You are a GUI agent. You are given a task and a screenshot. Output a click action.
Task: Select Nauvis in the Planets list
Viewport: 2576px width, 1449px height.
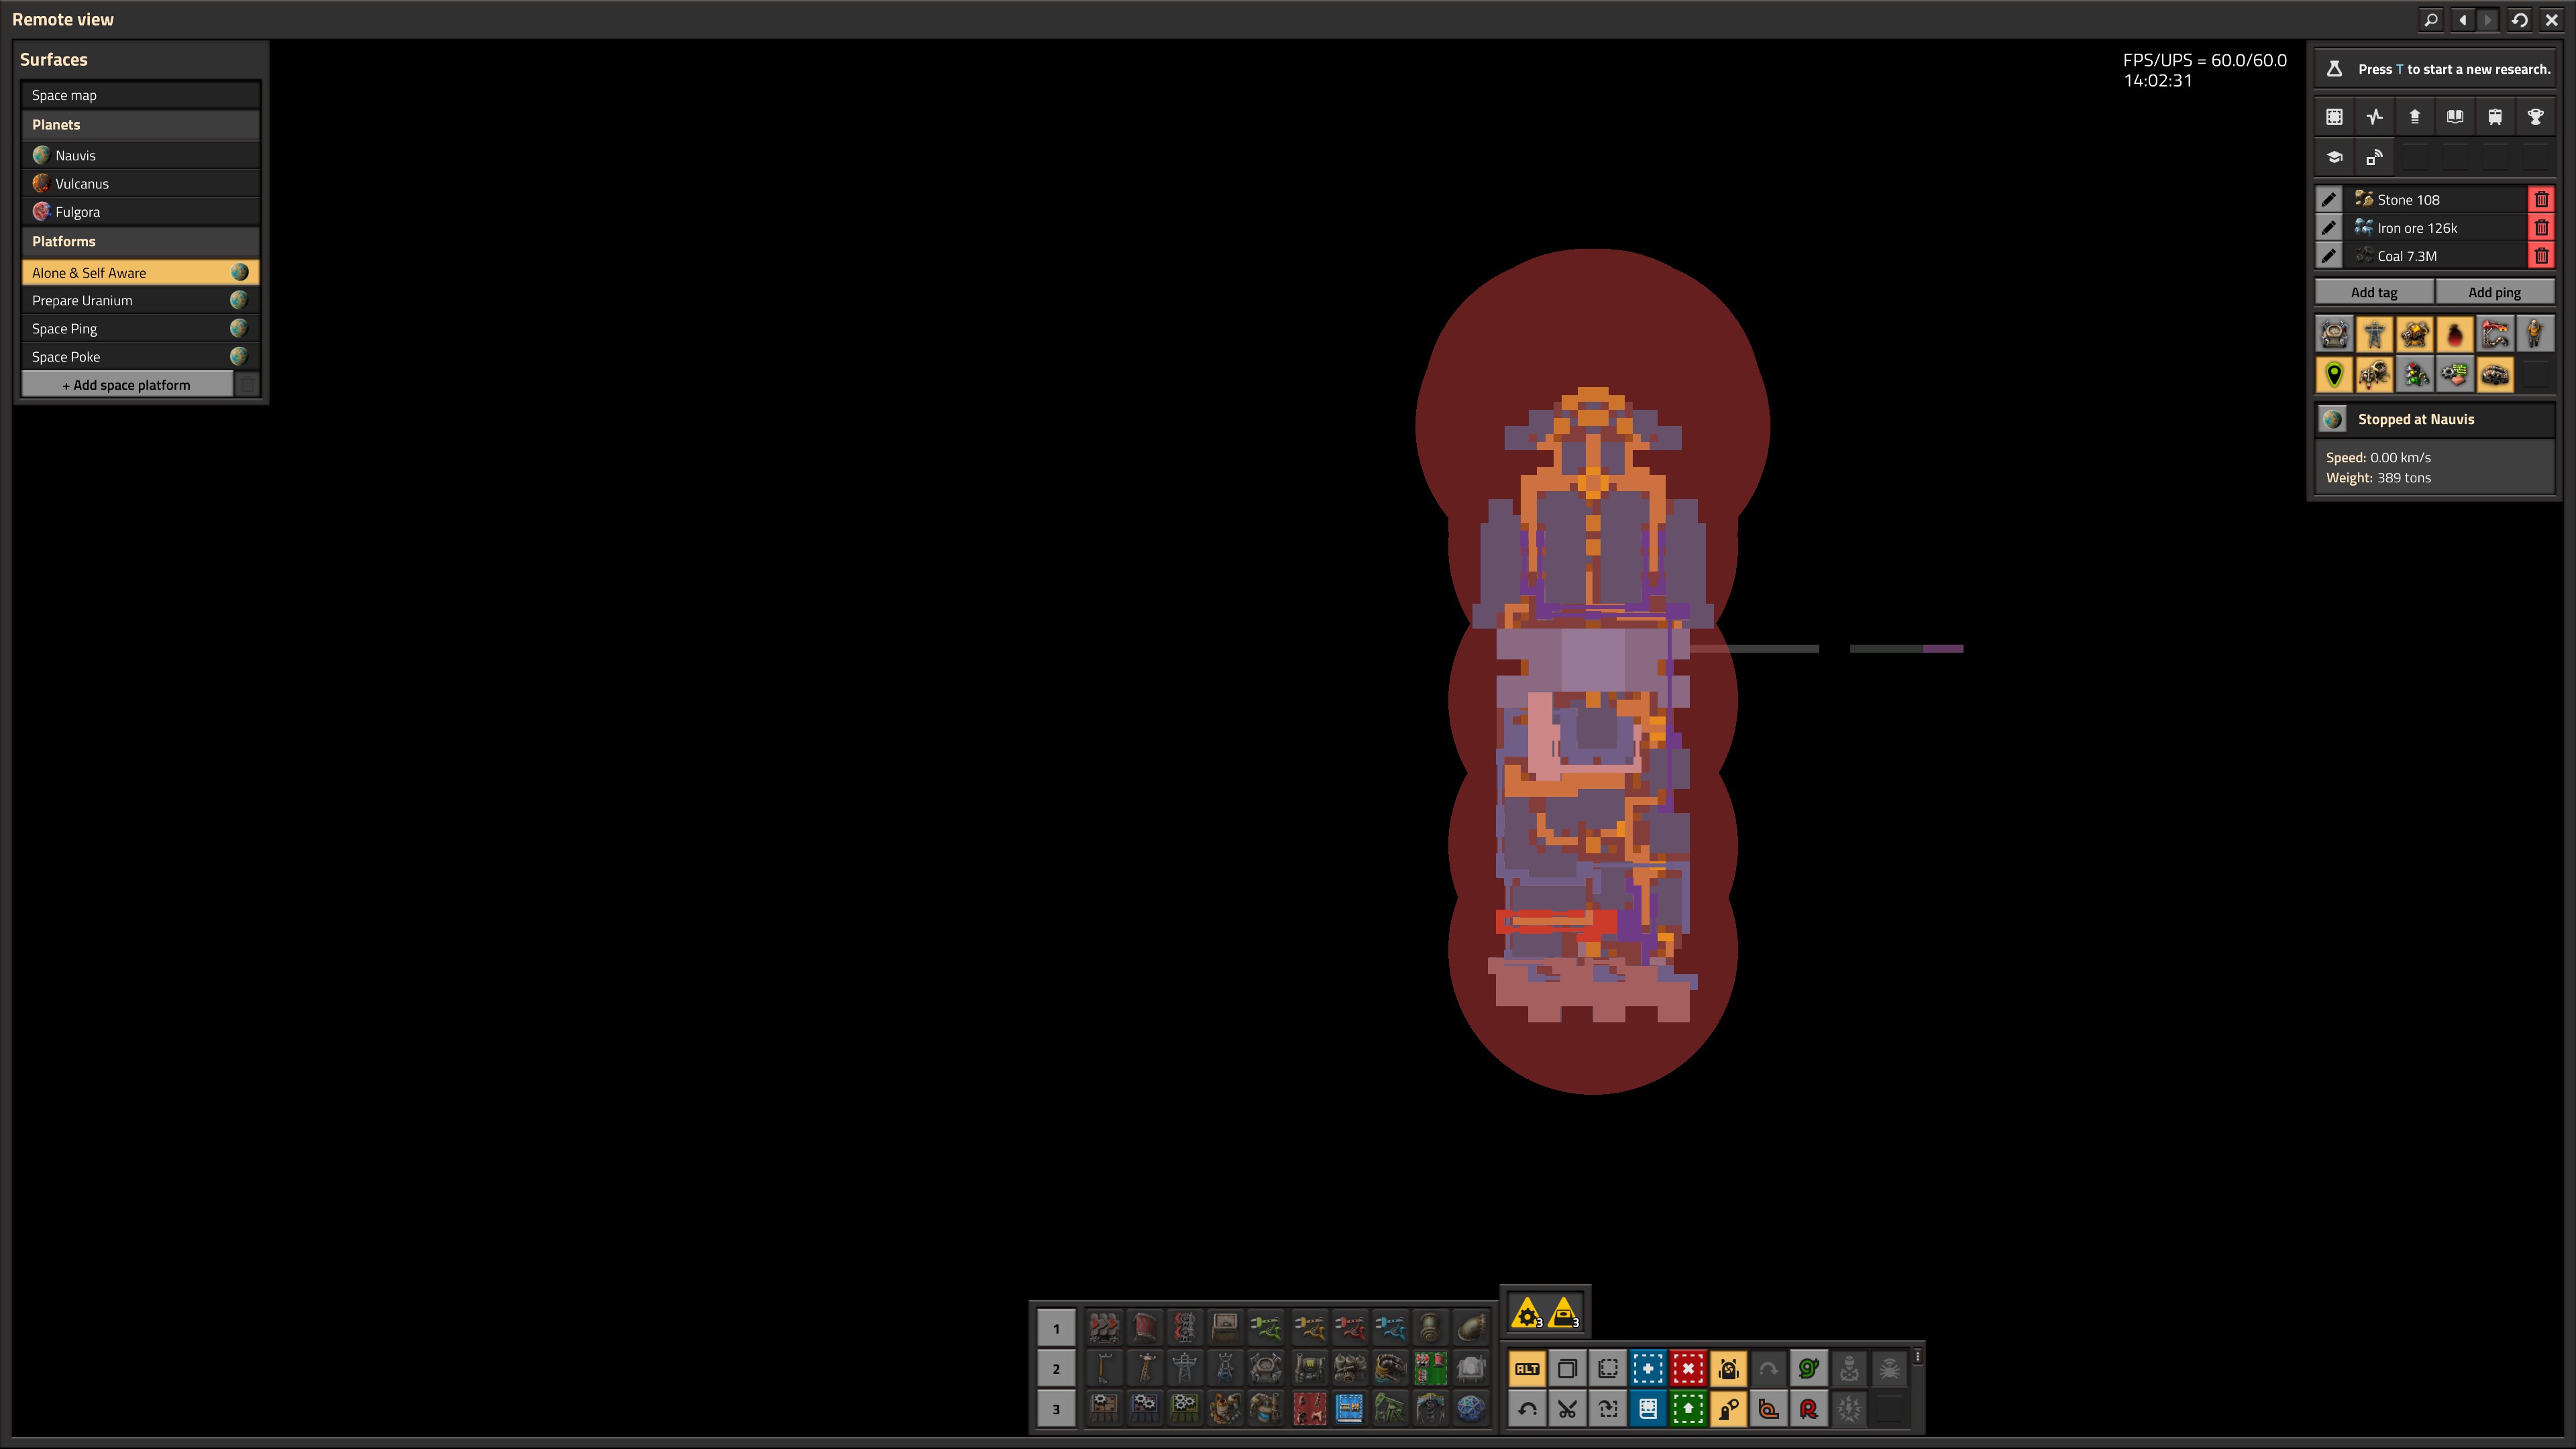click(x=140, y=155)
